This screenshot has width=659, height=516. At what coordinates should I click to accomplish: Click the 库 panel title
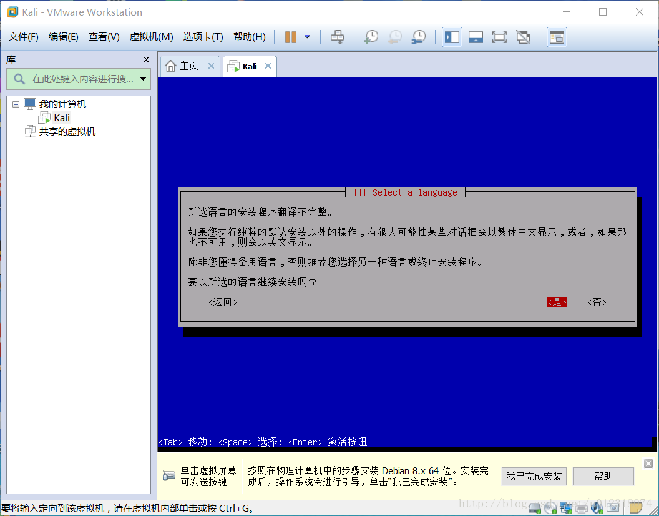pos(11,60)
